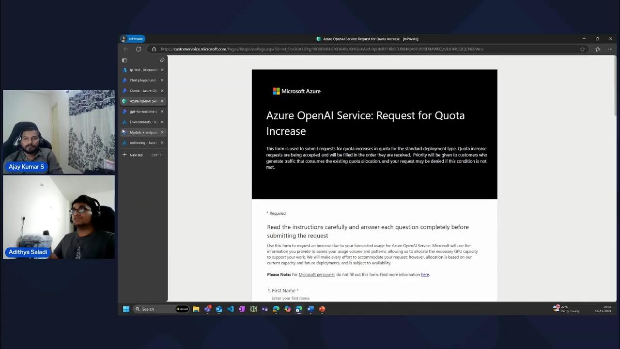Image resolution: width=620 pixels, height=349 pixels.
Task: Click the taskbar Search box
Action: point(161,309)
